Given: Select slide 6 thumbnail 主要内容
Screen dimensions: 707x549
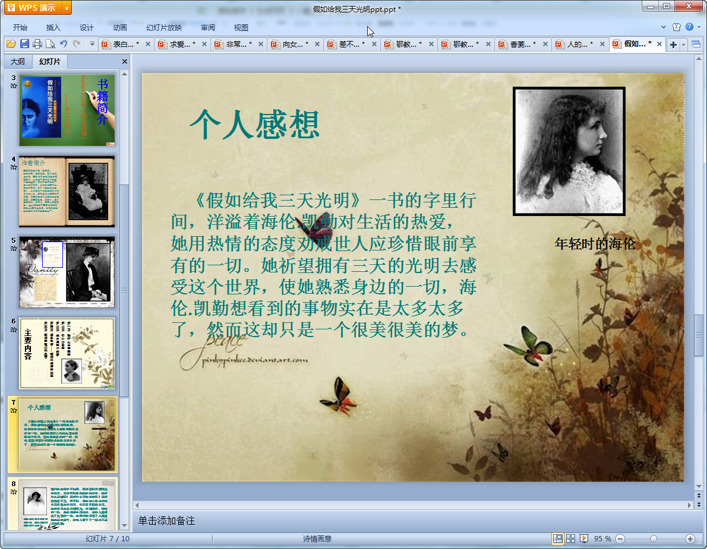Looking at the screenshot, I should pyautogui.click(x=67, y=354).
